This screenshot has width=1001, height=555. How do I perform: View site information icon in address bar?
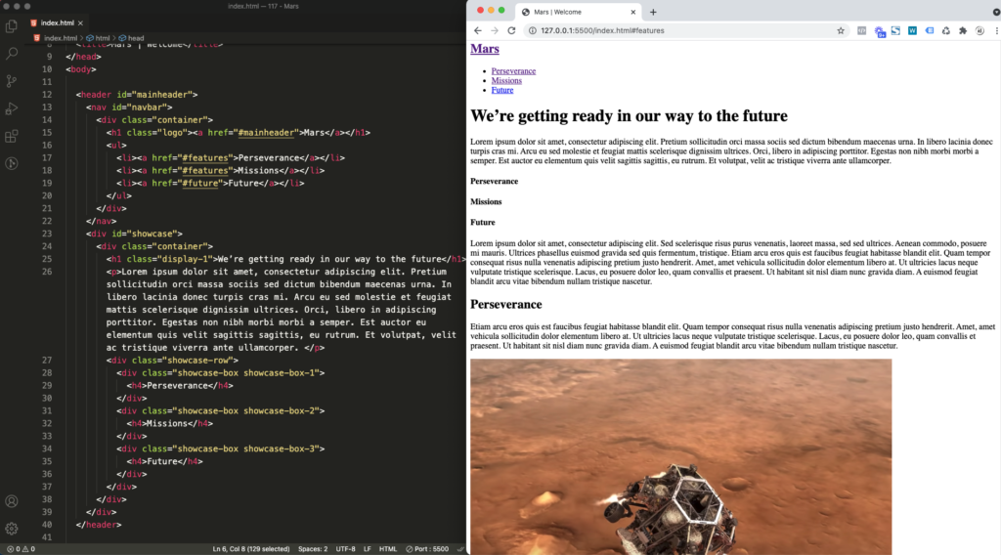click(x=532, y=30)
